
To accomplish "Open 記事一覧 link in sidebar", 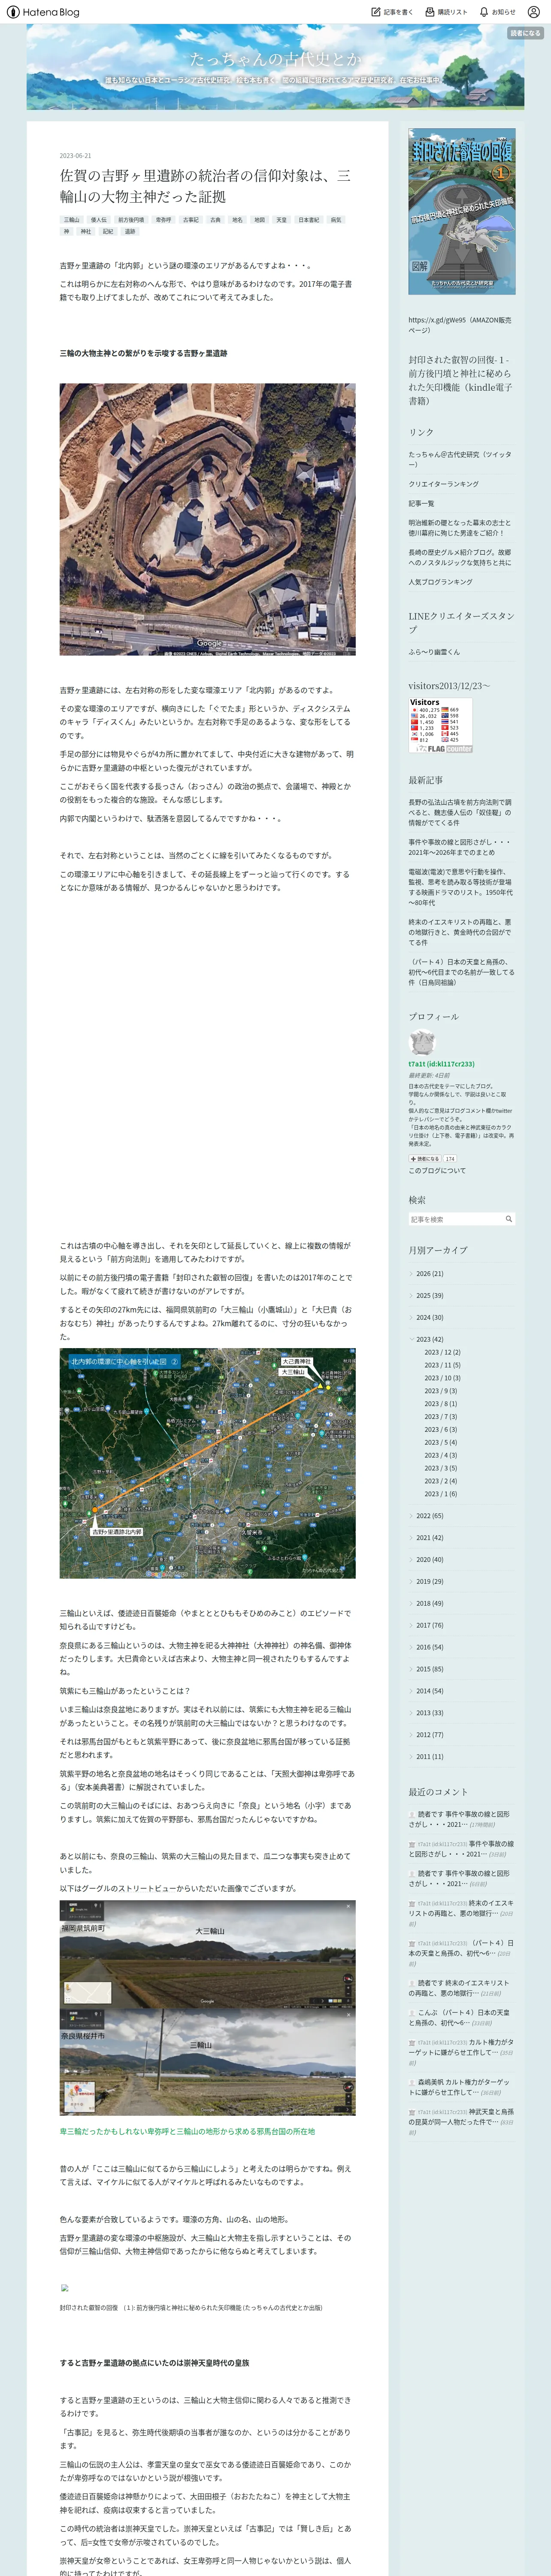I will pyautogui.click(x=421, y=504).
